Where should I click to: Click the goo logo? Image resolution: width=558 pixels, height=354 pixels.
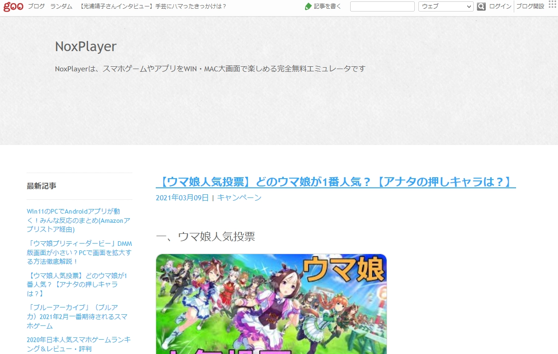pos(13,6)
